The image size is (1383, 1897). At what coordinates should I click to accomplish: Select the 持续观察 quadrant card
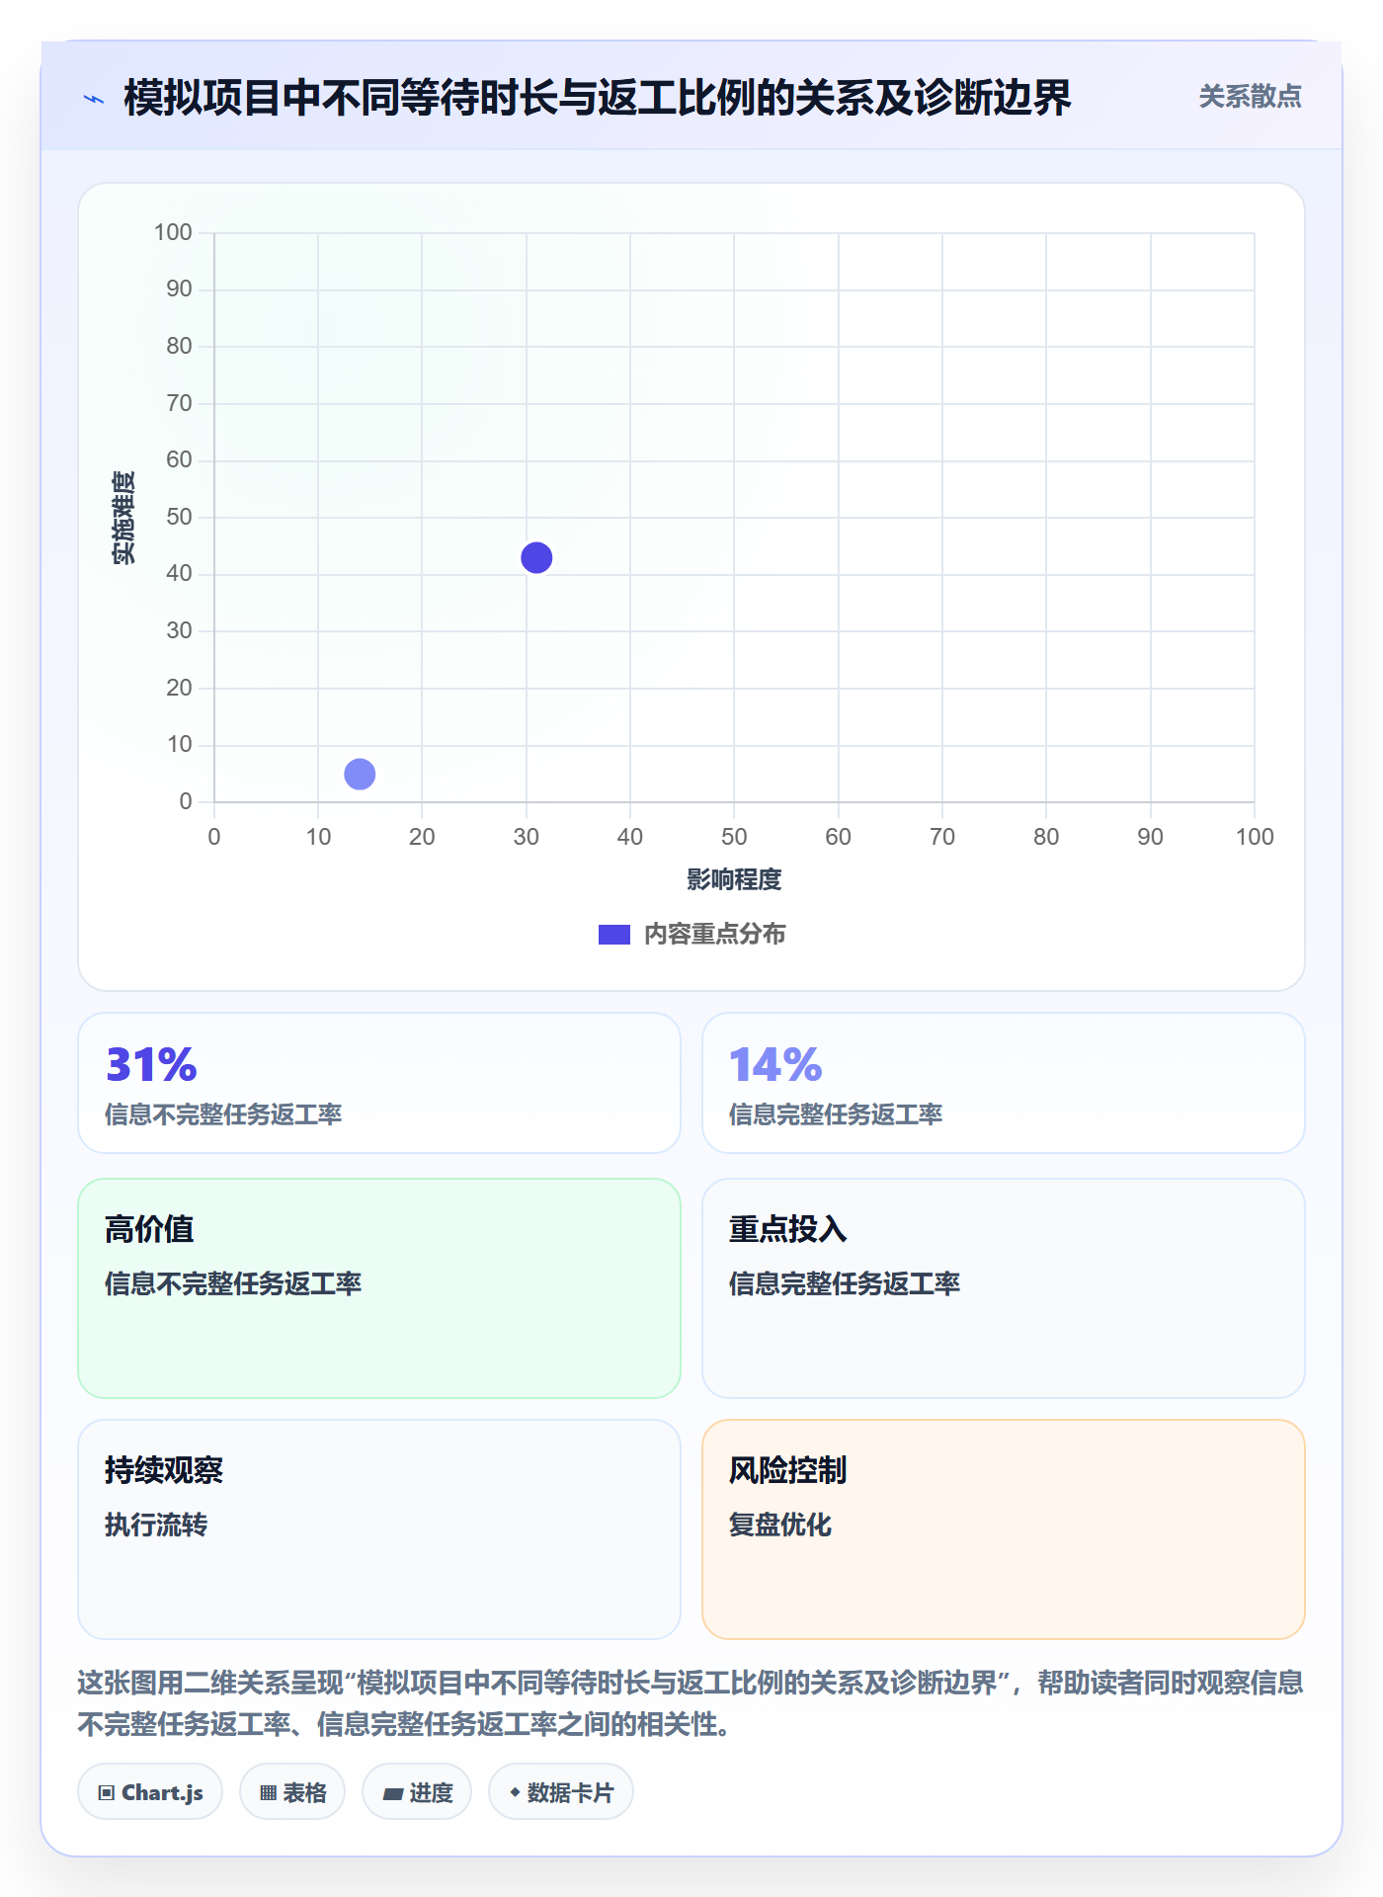pyautogui.click(x=379, y=1529)
